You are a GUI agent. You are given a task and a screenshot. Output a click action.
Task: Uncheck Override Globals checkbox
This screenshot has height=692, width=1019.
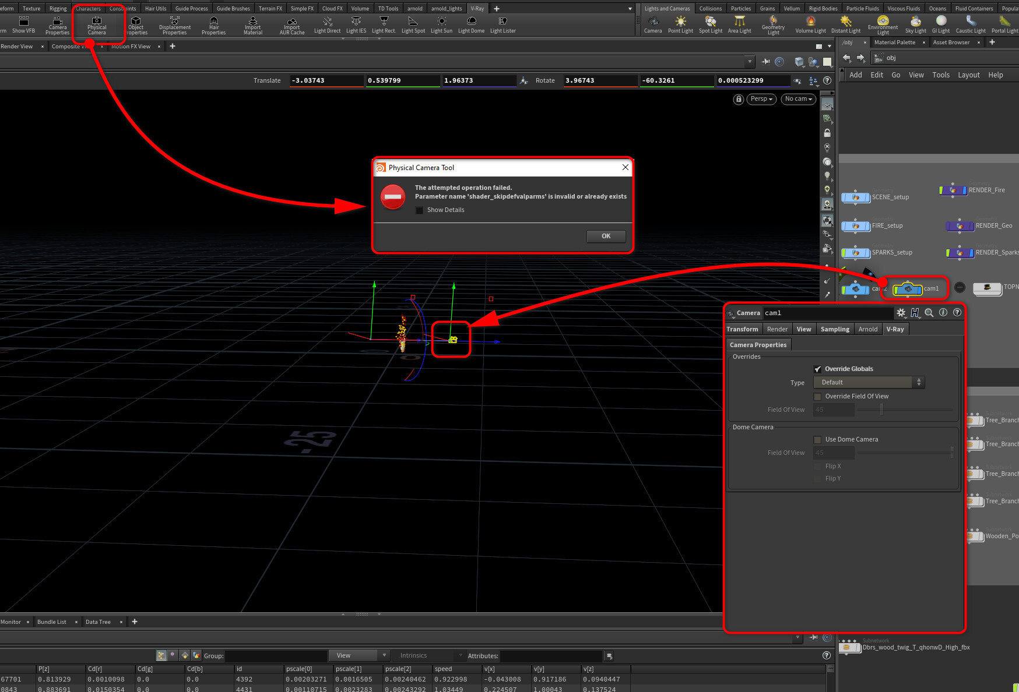tap(817, 369)
